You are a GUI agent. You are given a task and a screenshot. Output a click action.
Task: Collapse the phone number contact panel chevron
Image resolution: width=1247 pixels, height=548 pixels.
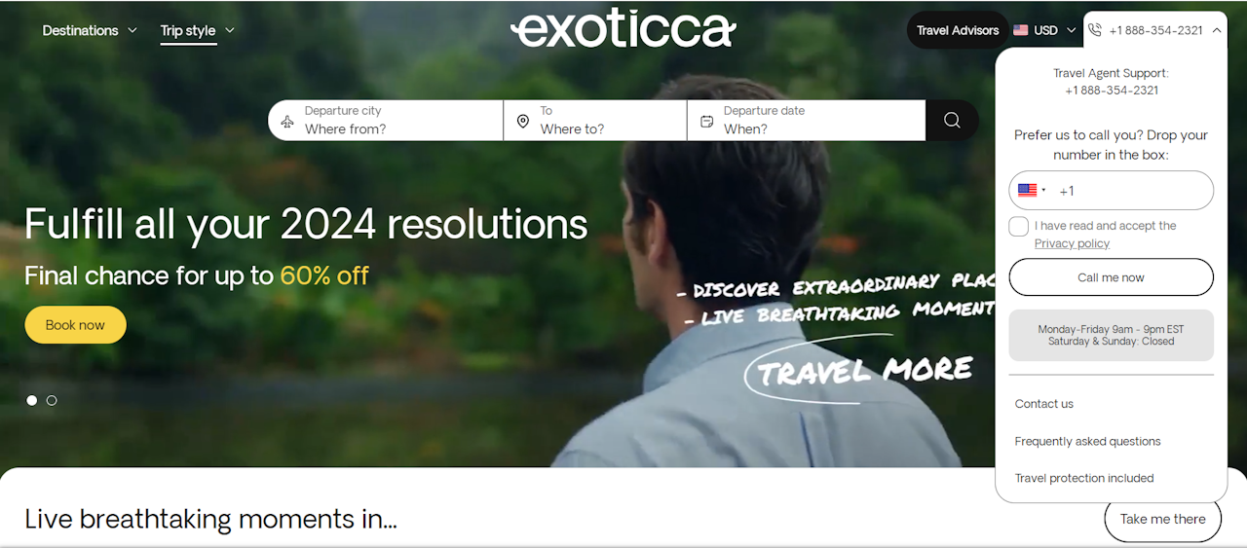1217,30
